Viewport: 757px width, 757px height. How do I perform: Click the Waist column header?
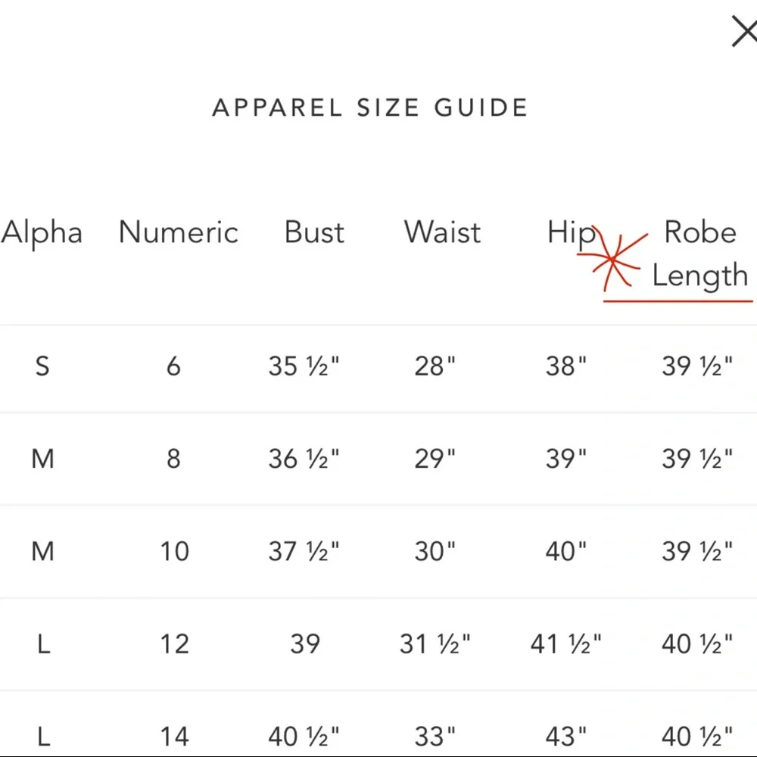pyautogui.click(x=443, y=232)
